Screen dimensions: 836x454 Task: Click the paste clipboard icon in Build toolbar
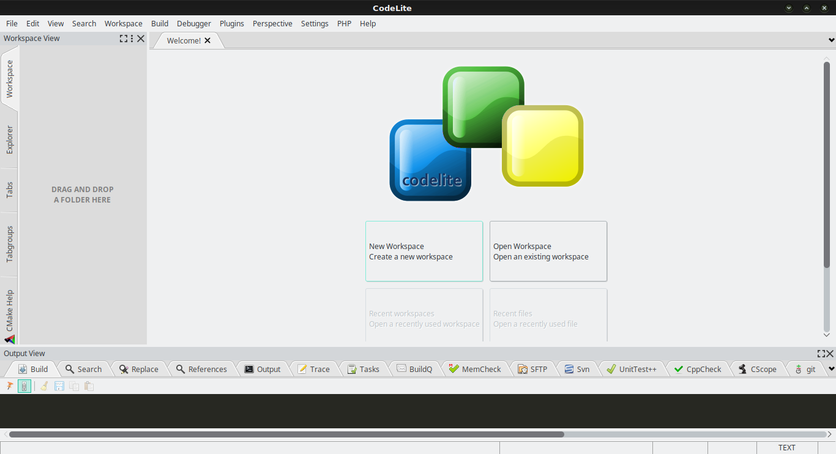click(89, 386)
